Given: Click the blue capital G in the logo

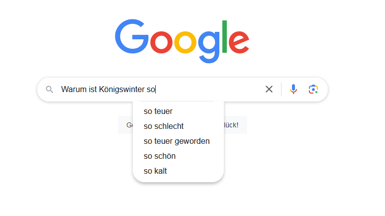Looking at the screenshot, I should pos(131,38).
